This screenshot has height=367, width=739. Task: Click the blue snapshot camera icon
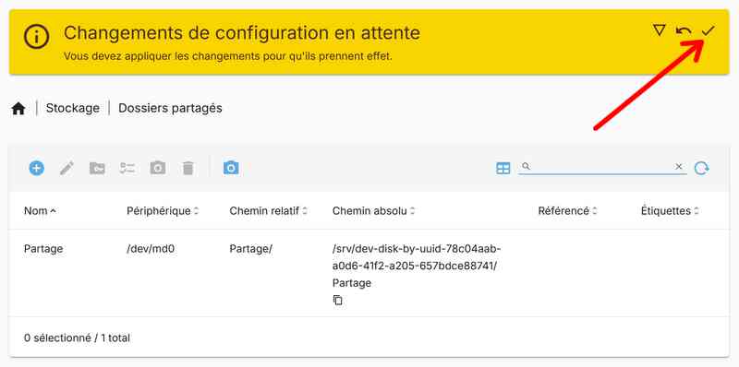[x=231, y=168]
